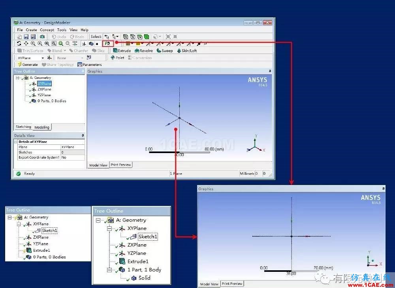The height and width of the screenshot is (288, 395).
Task: Pin the Details View panel
Action: pyautogui.click(x=83, y=136)
